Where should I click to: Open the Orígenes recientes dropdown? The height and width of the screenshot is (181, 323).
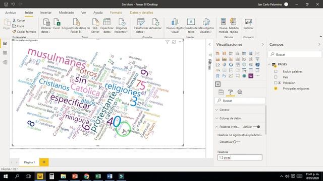pos(121,26)
